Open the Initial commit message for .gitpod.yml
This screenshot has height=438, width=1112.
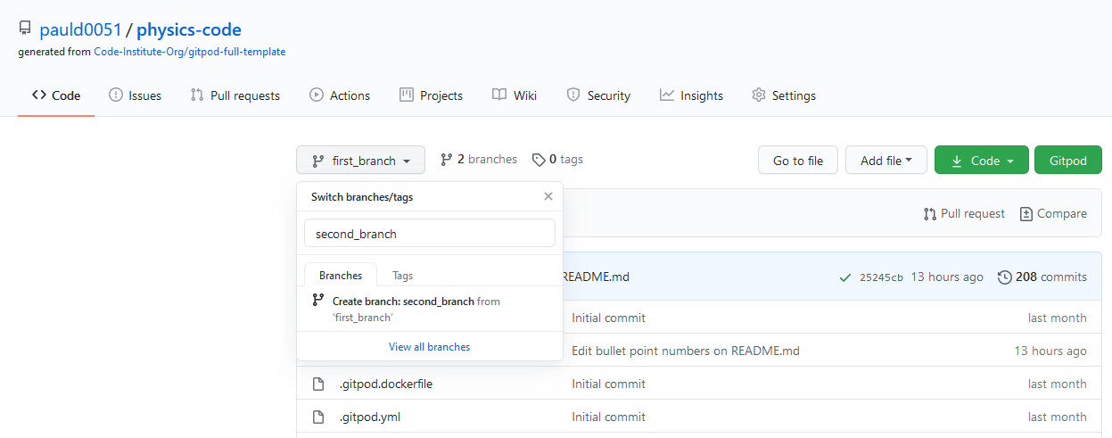[608, 417]
